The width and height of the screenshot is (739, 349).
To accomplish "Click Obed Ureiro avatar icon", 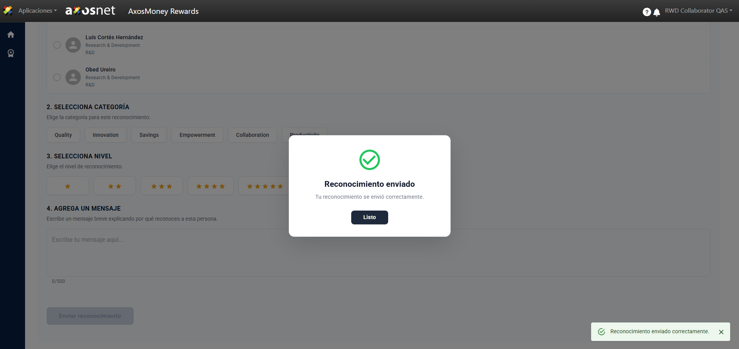I will click(73, 77).
